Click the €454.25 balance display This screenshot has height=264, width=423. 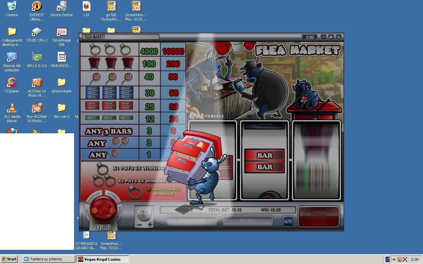click(x=103, y=227)
